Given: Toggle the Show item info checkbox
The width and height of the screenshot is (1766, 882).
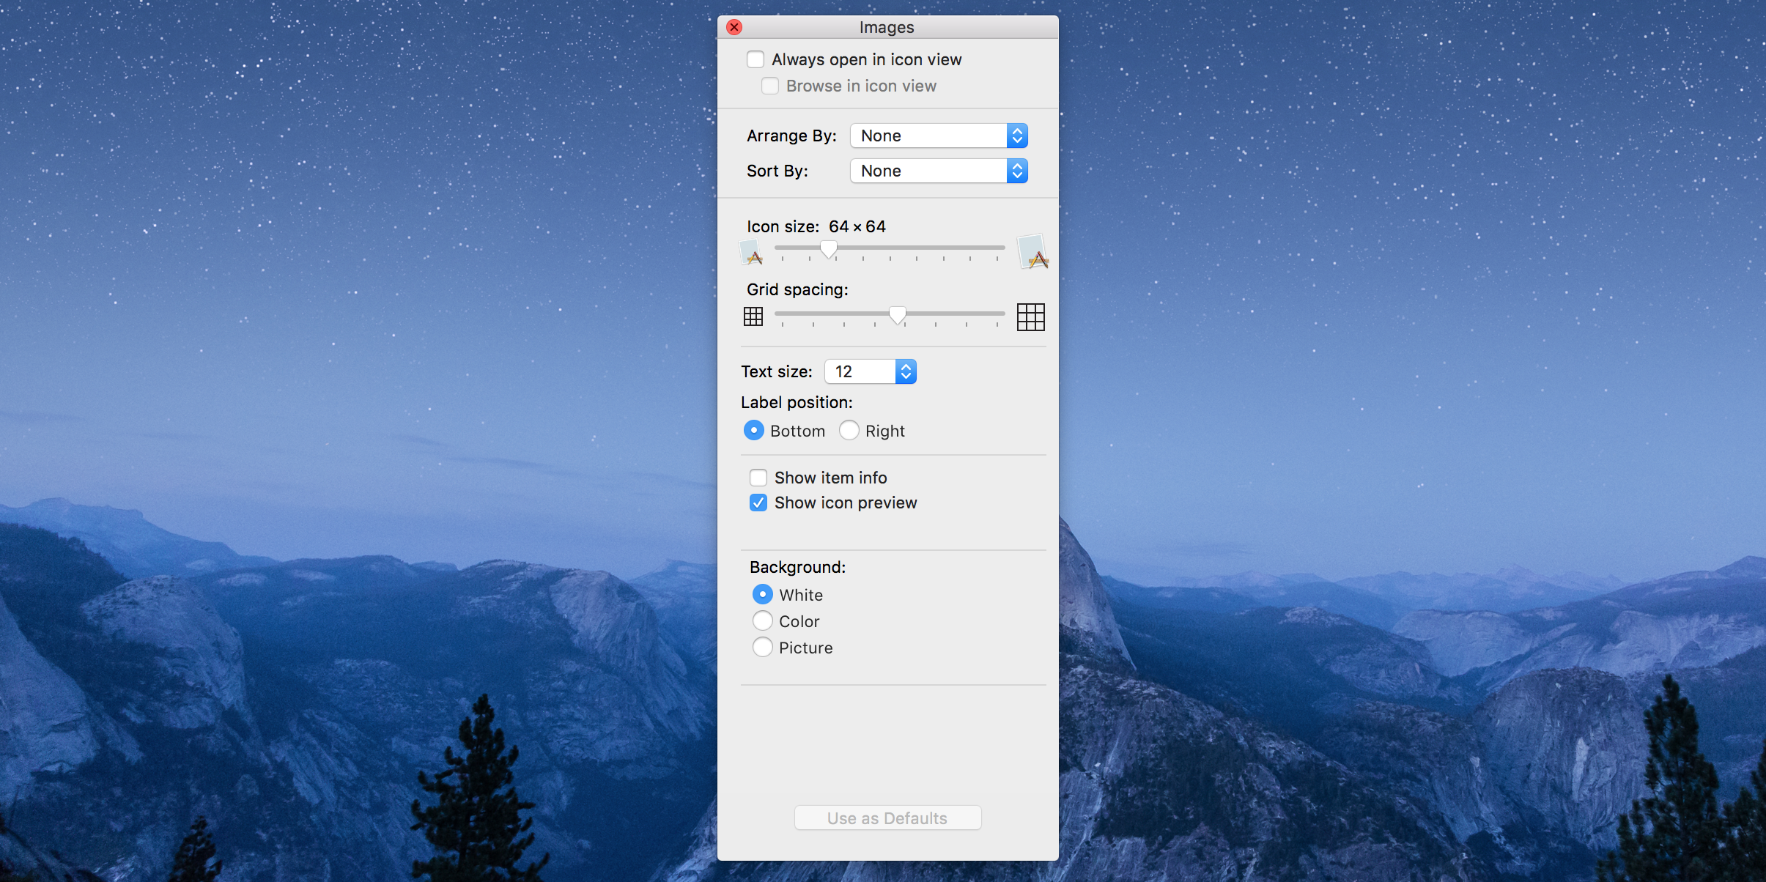Looking at the screenshot, I should (x=758, y=478).
